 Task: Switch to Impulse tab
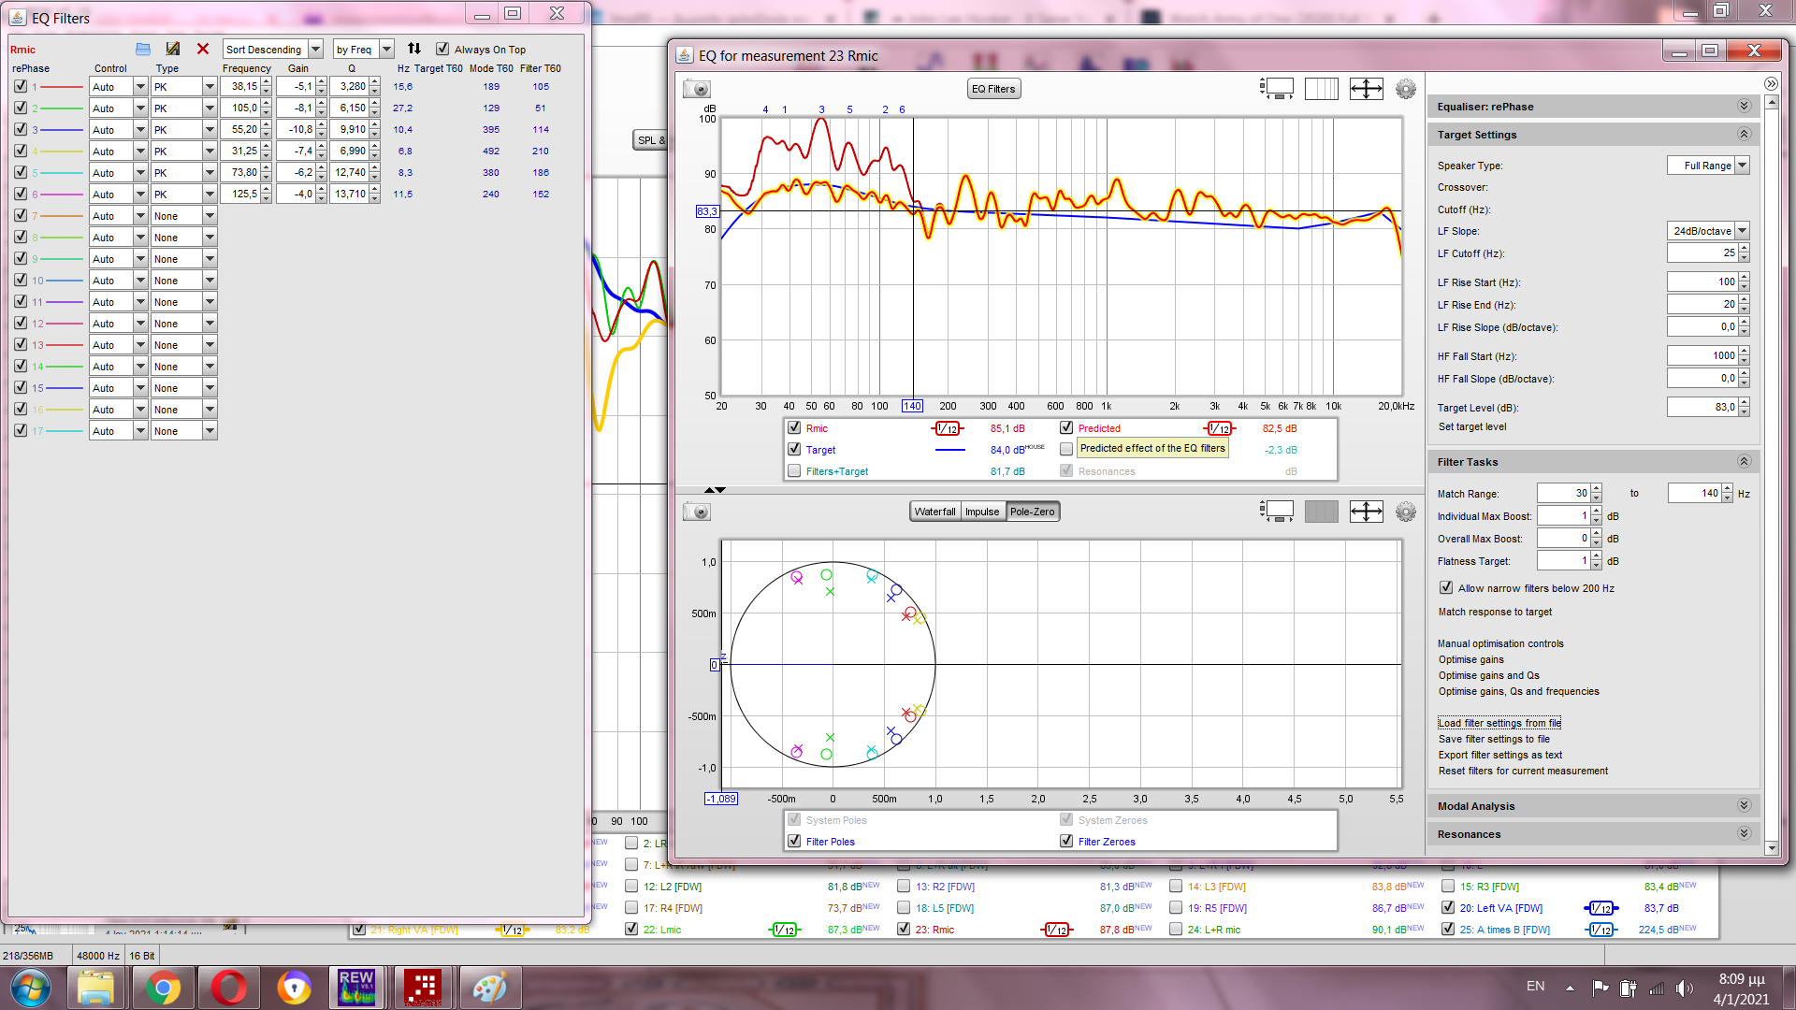[x=982, y=512]
